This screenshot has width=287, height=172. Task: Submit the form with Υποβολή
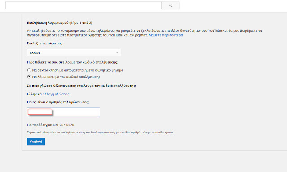(x=36, y=142)
